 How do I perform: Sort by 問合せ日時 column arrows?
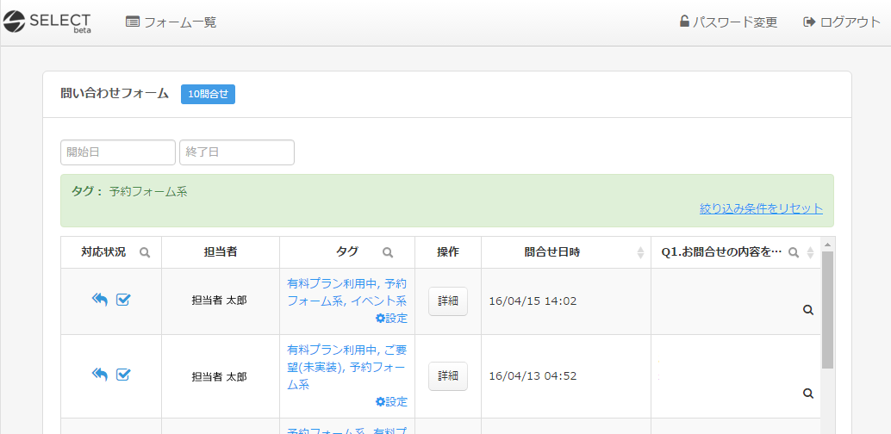click(640, 252)
